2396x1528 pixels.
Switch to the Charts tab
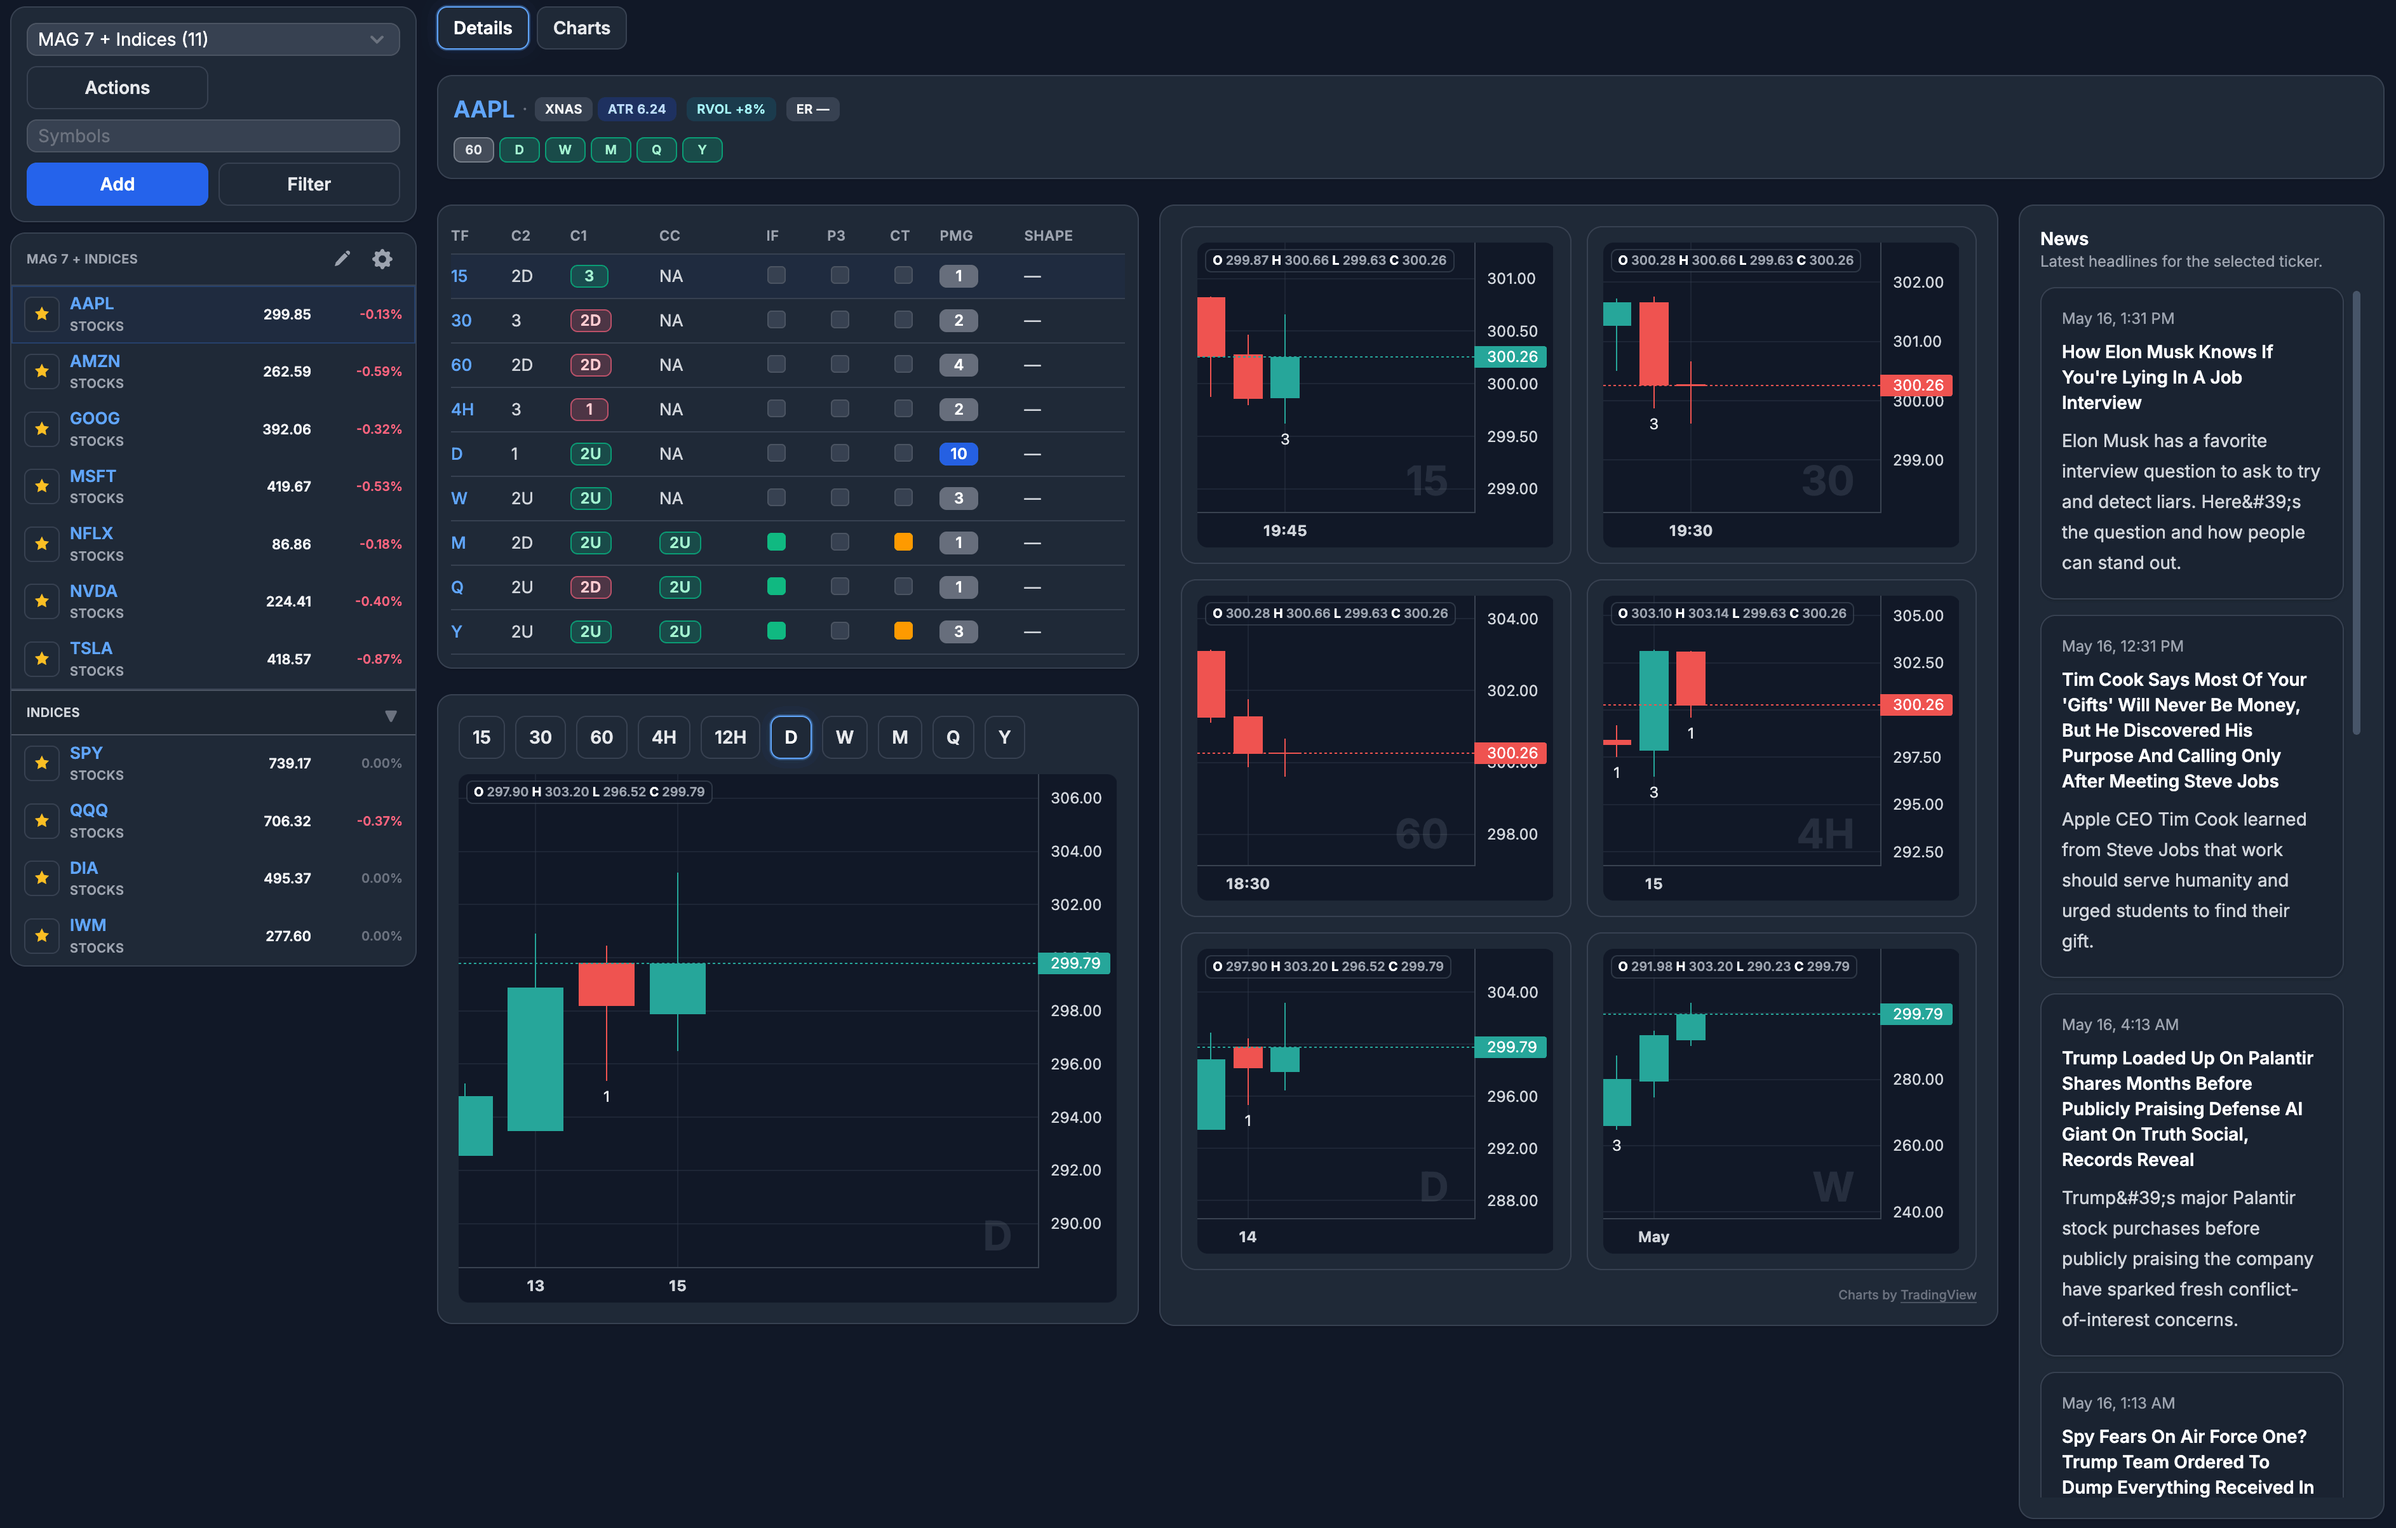[x=582, y=28]
